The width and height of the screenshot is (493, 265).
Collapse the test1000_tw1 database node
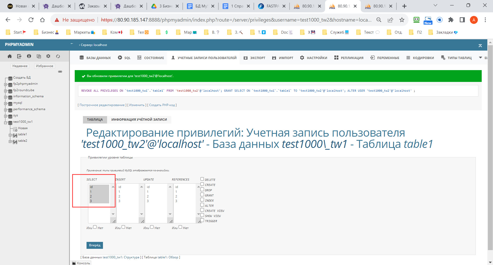click(5, 123)
